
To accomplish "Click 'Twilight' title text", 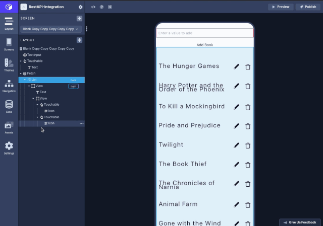I will 171,144.
